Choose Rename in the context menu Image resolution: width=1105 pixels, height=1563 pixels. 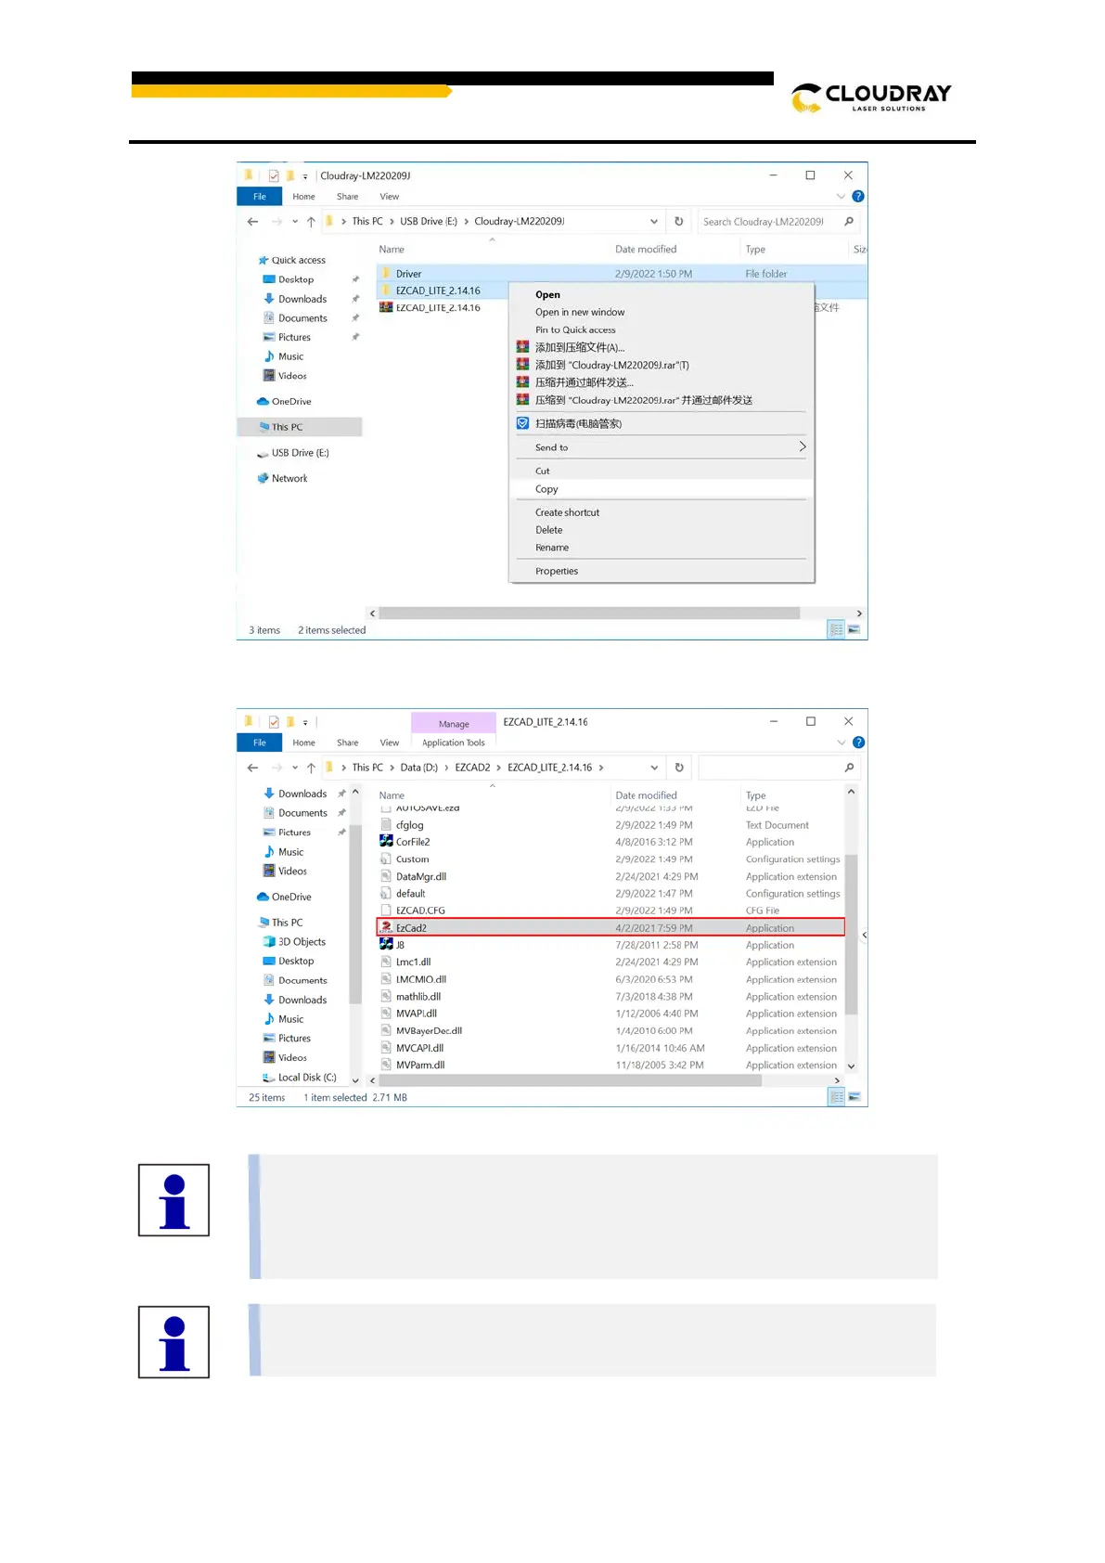coord(552,548)
